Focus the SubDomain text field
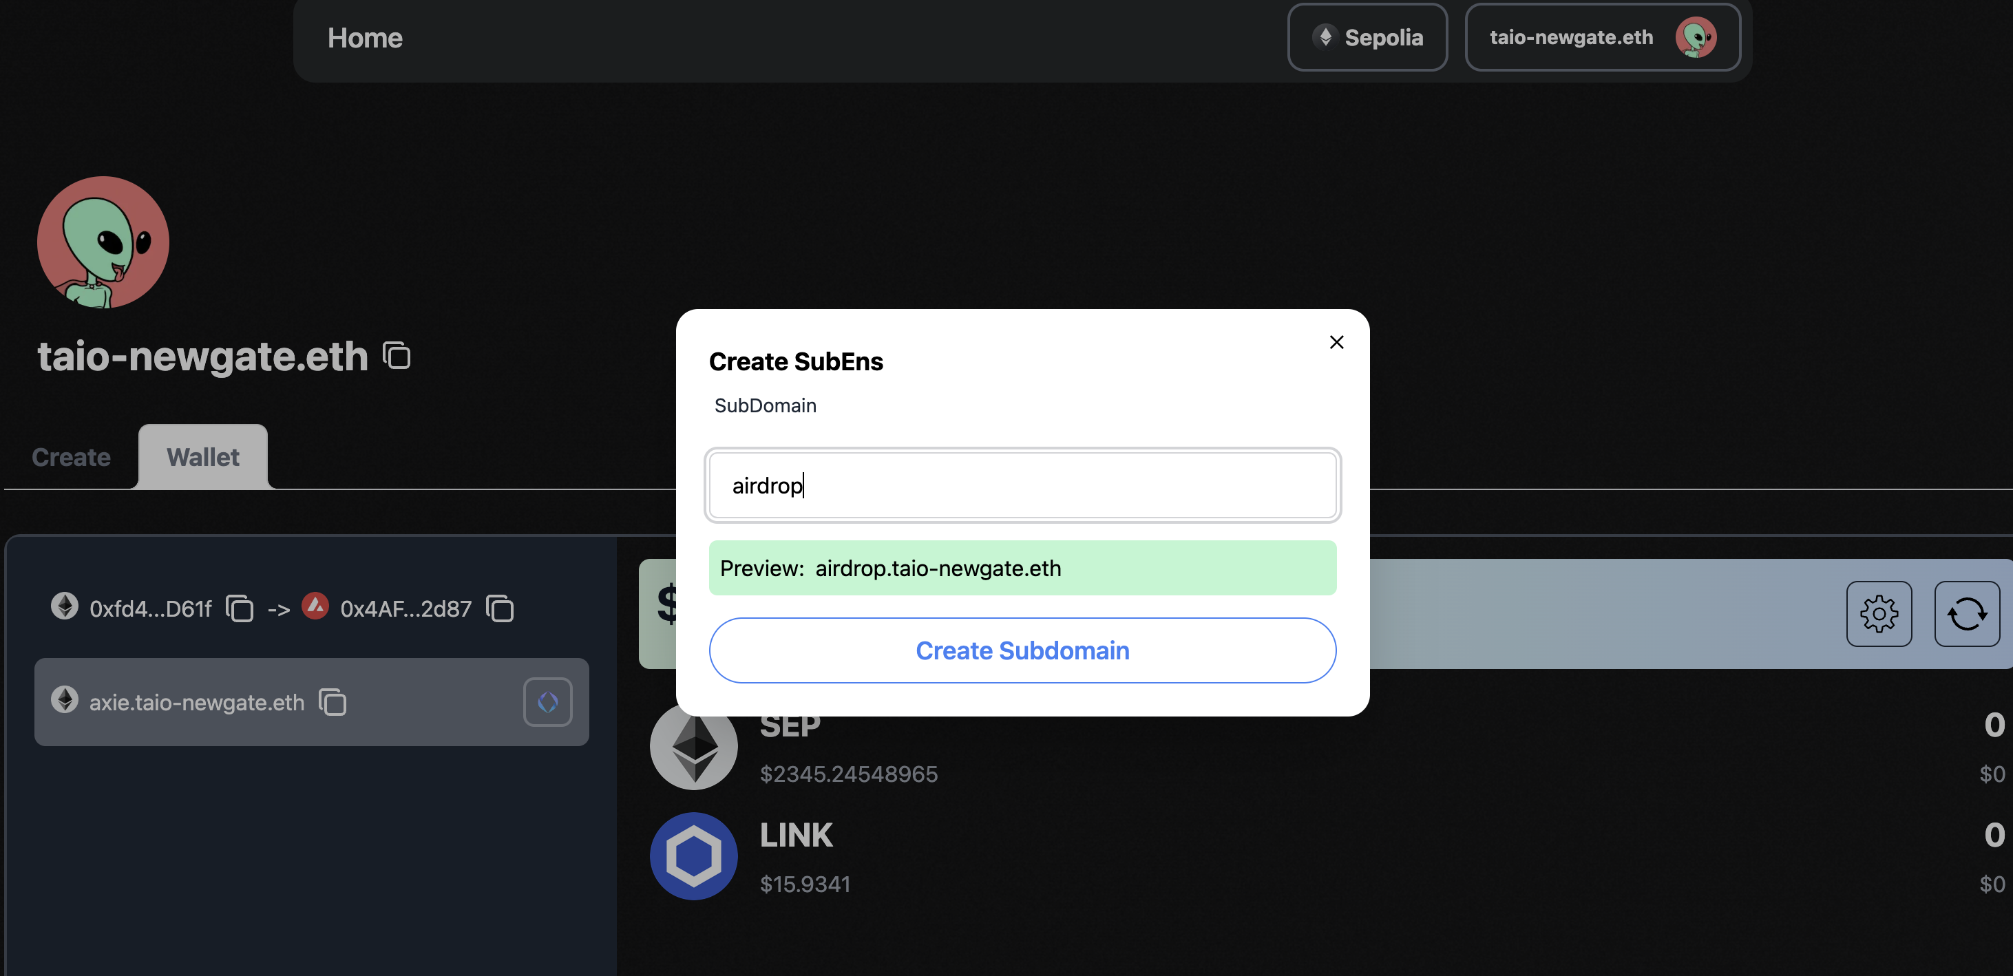This screenshot has width=2013, height=976. (1022, 485)
